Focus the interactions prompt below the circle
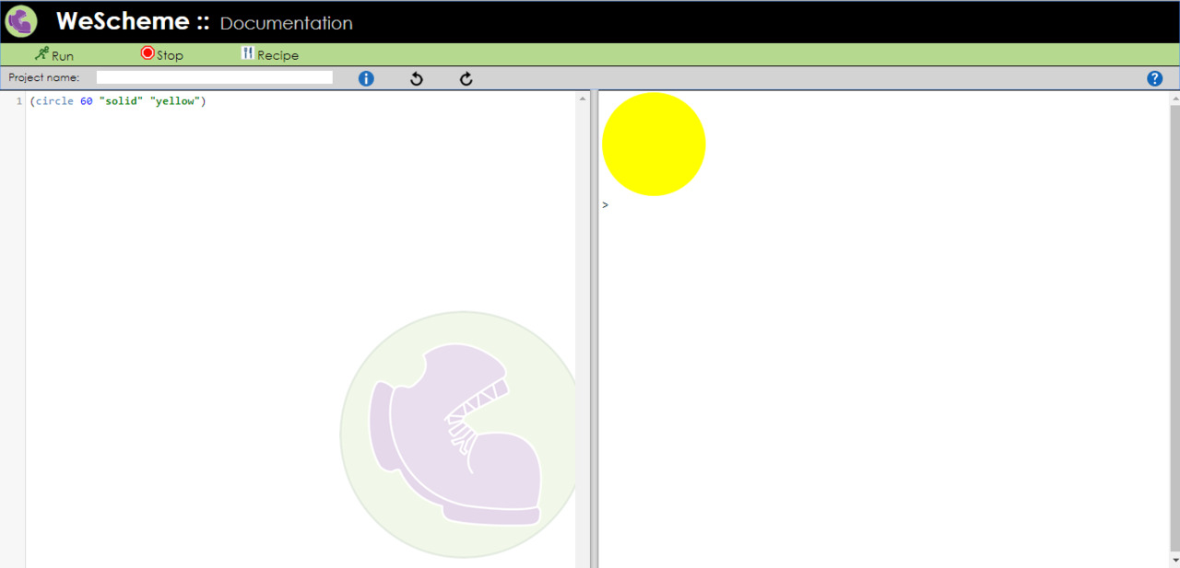The width and height of the screenshot is (1180, 568). [830, 204]
